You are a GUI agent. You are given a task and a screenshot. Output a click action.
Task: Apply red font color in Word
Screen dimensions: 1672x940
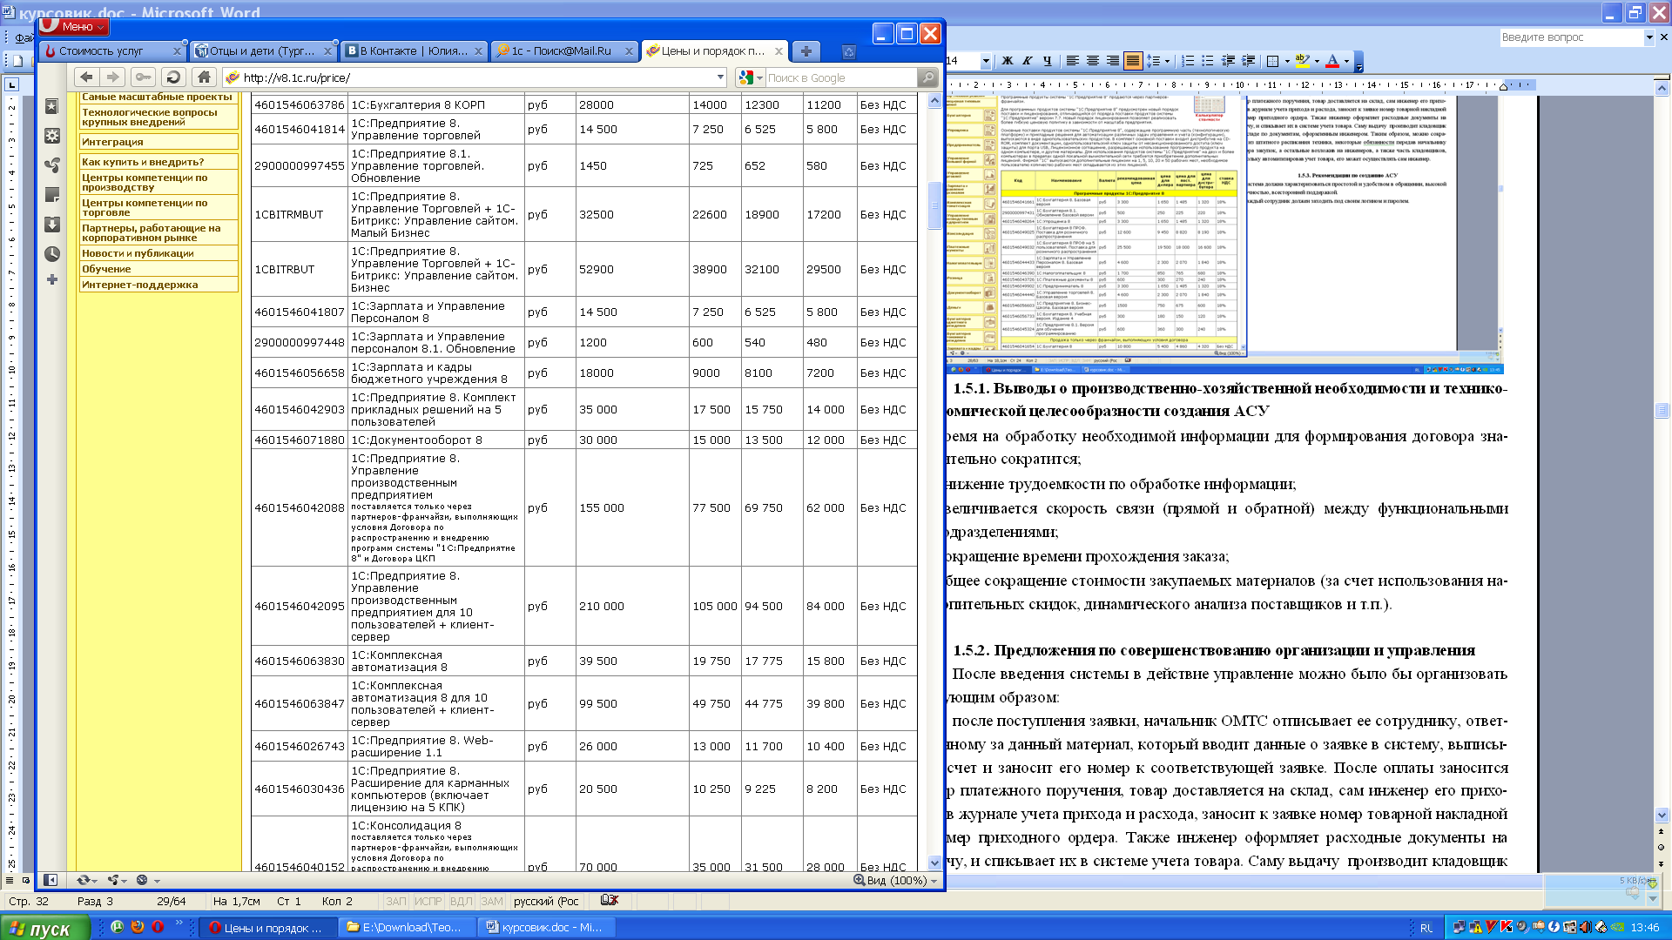click(x=1332, y=61)
